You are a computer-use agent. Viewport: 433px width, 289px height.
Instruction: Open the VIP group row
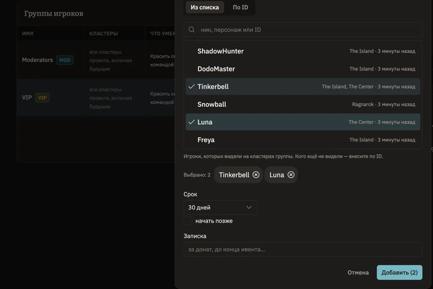[x=95, y=98]
